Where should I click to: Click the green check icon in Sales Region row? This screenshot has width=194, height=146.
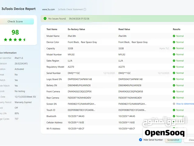174,61
